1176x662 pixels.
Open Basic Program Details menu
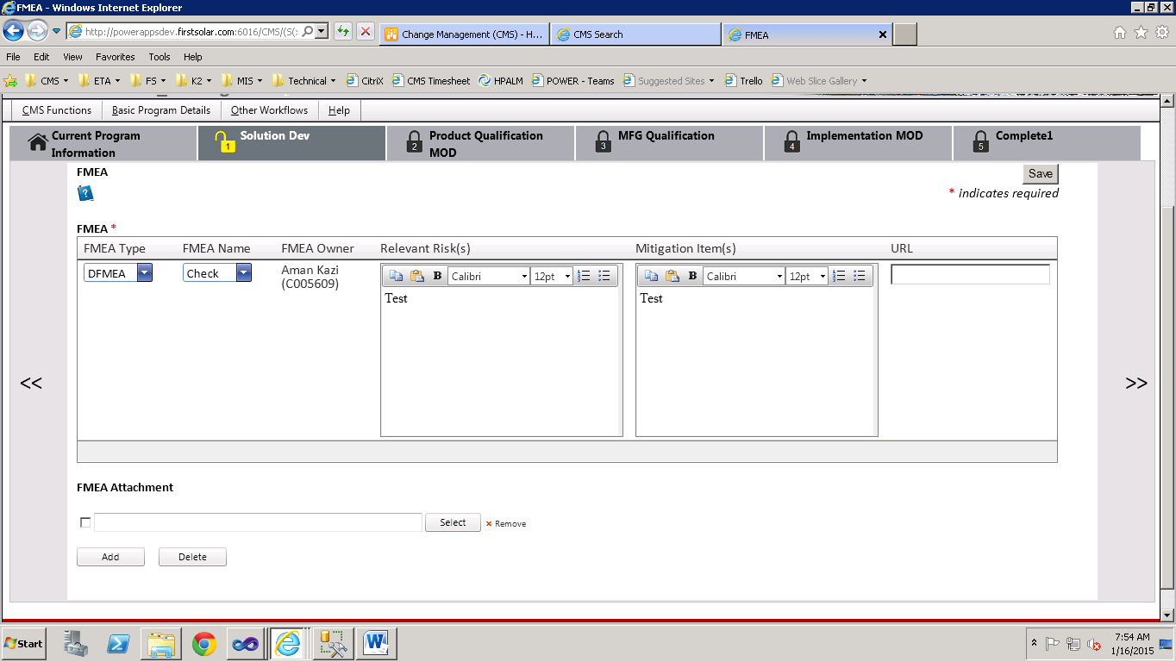click(x=161, y=110)
